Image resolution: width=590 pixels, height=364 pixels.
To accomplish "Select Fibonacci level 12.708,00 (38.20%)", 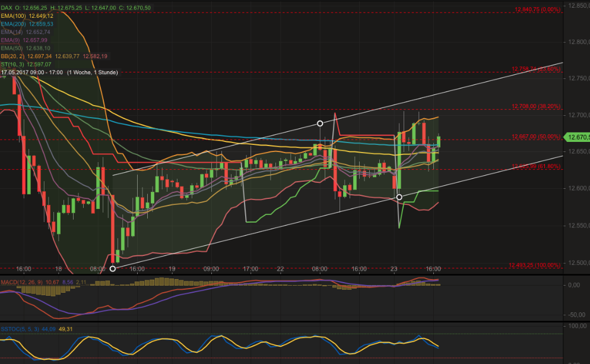I will coord(536,106).
